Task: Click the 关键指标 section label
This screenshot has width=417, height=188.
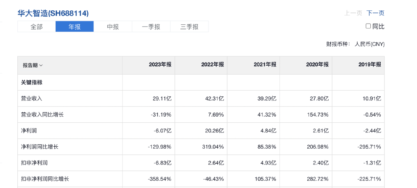Action: tap(32, 83)
